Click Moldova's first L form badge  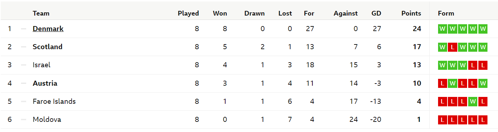[x=442, y=120]
